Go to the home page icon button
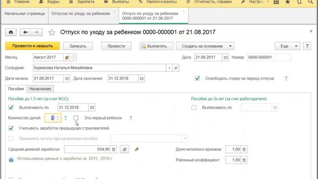This screenshot has height=179, width=318. point(11,32)
